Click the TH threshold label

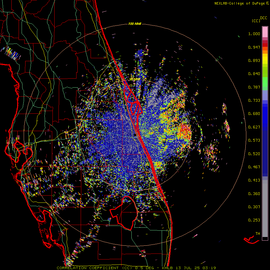point(258,234)
